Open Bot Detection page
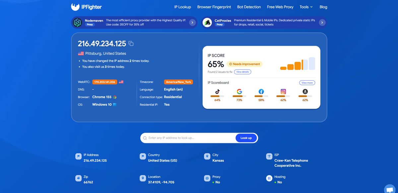This screenshot has height=193, width=398. 249,7
